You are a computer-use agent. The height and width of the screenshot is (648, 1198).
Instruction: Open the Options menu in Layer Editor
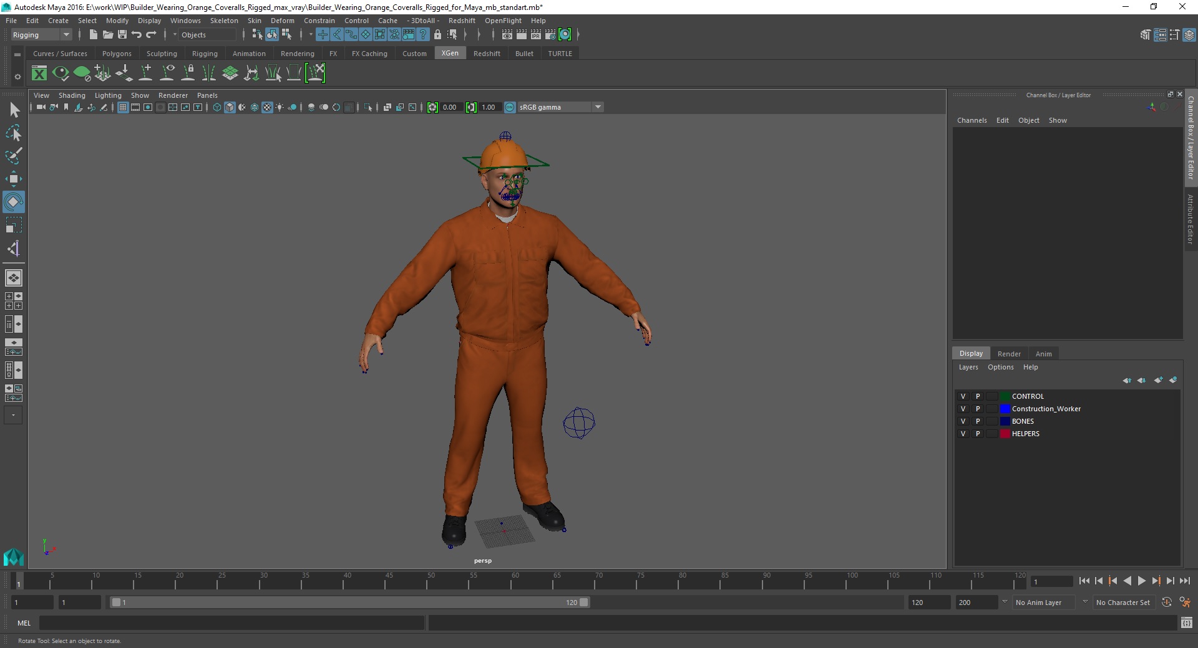coord(1001,367)
